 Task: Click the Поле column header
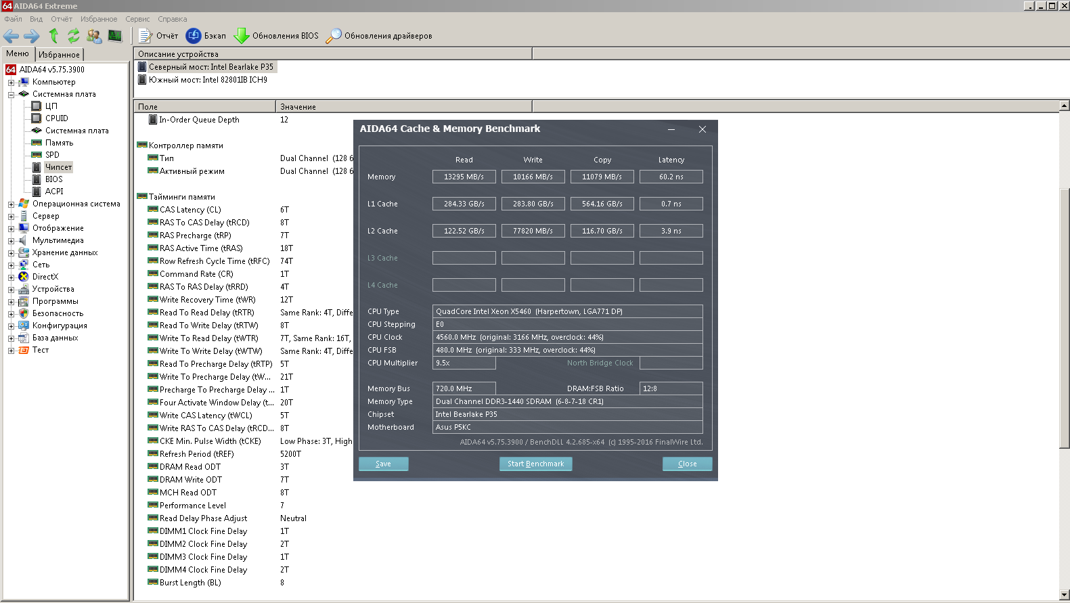tap(204, 106)
